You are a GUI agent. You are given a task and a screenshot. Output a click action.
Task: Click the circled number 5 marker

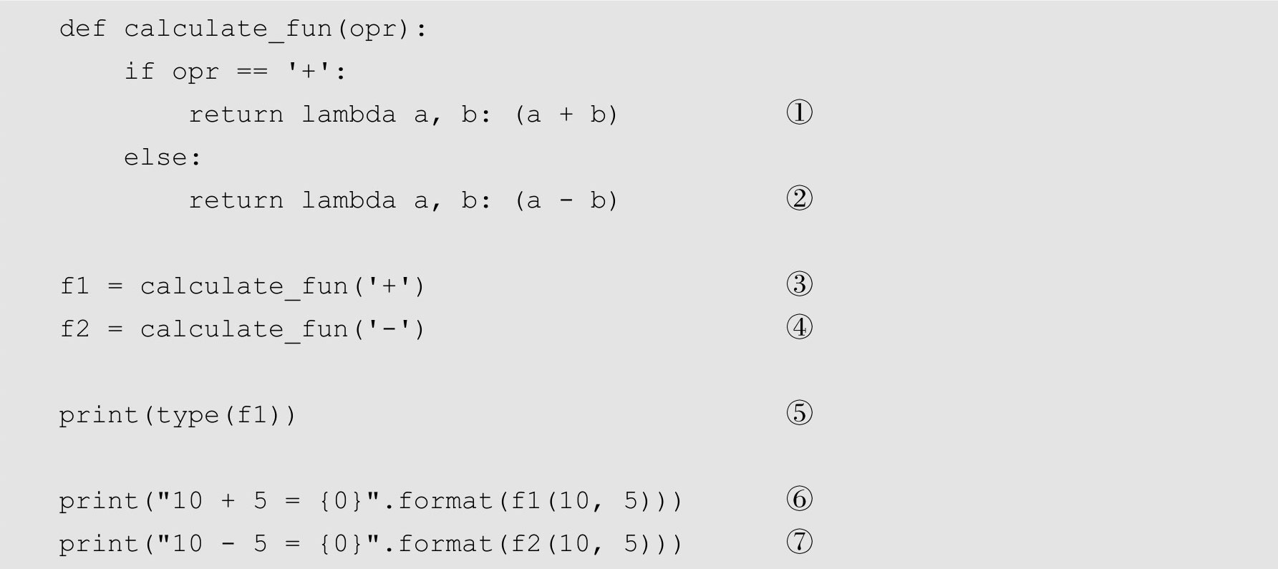799,413
